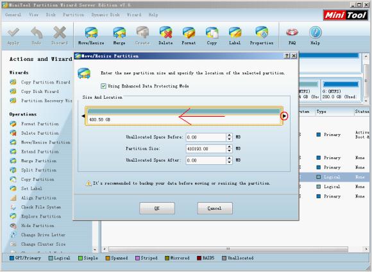The image size is (372, 272).
Task: Open the General menu
Action: coord(13,15)
